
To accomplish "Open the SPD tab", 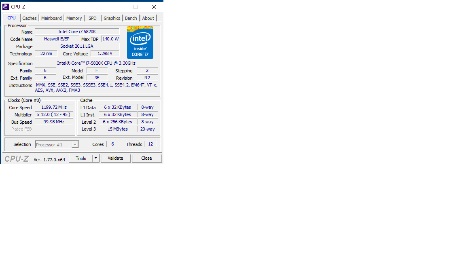I will [x=92, y=18].
